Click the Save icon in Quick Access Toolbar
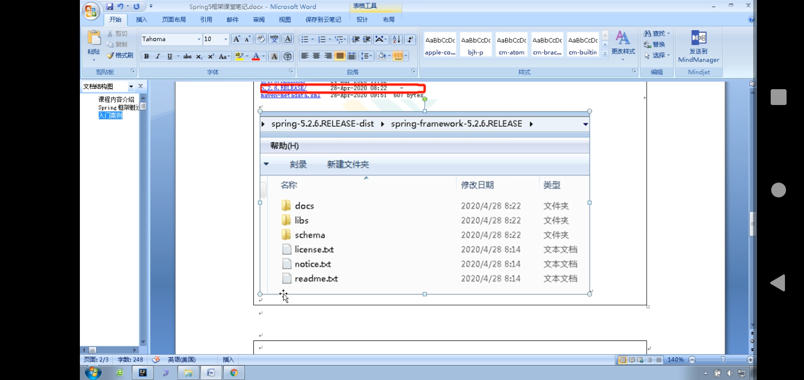This screenshot has height=380, width=804. (x=109, y=6)
